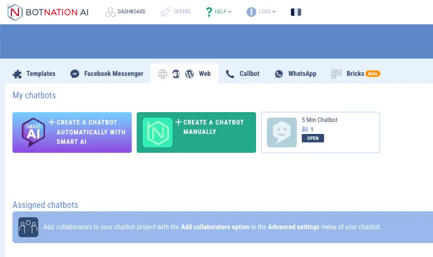Create a chatbot automatically with Smart AI
The image size is (433, 257).
tap(72, 132)
